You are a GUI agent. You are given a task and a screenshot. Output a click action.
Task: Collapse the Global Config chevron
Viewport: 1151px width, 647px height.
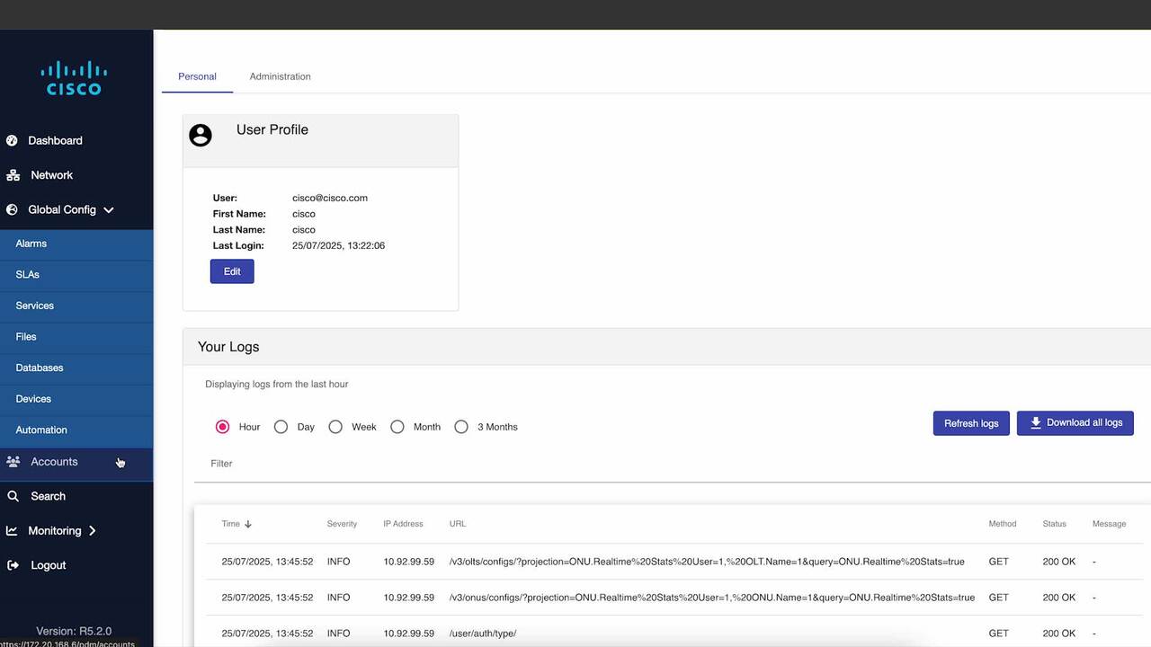(109, 210)
